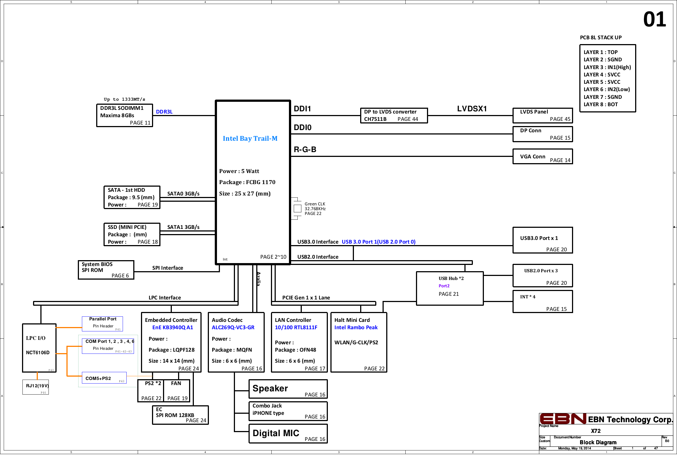Click the Azalia vertical bus label
Screen dimensions: 677x456
click(x=258, y=279)
